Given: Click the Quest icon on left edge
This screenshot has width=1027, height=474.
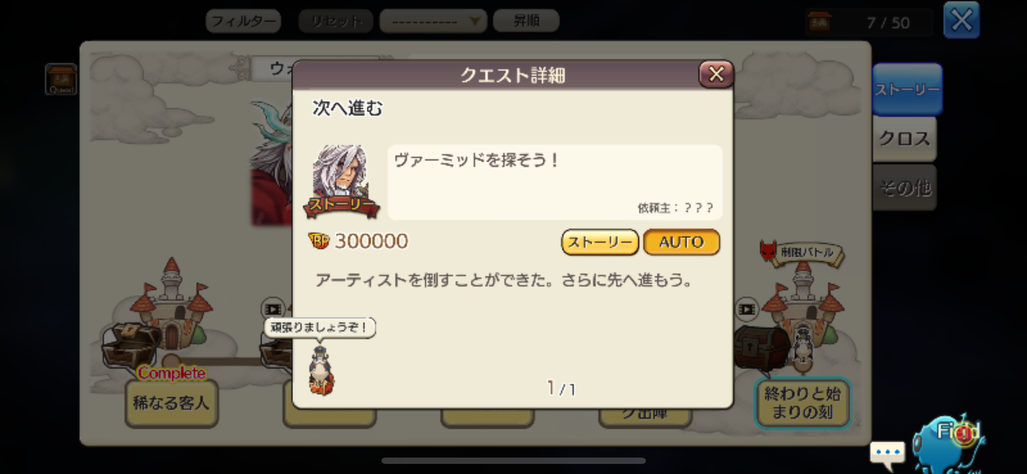Looking at the screenshot, I should [x=61, y=79].
